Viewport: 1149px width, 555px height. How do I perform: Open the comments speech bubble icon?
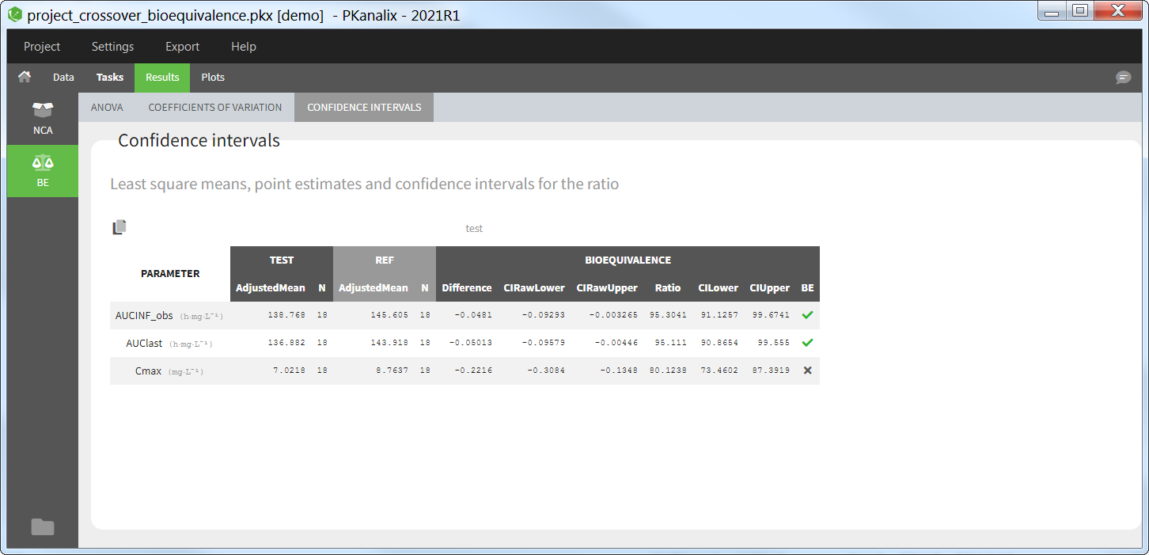(x=1123, y=78)
